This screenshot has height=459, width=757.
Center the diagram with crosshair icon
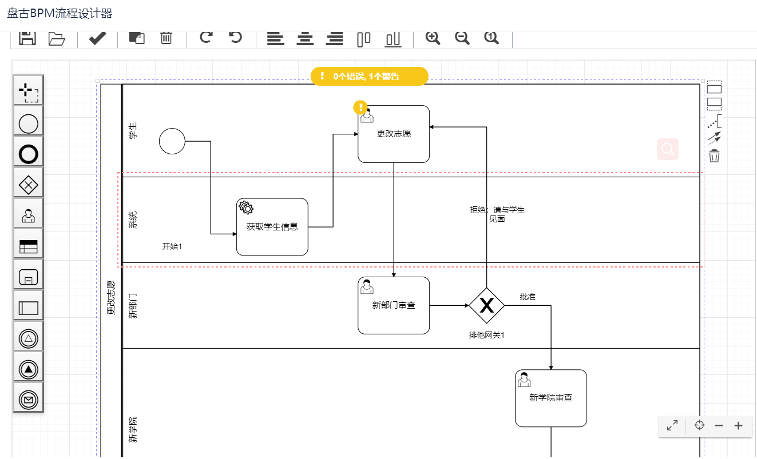[x=699, y=425]
